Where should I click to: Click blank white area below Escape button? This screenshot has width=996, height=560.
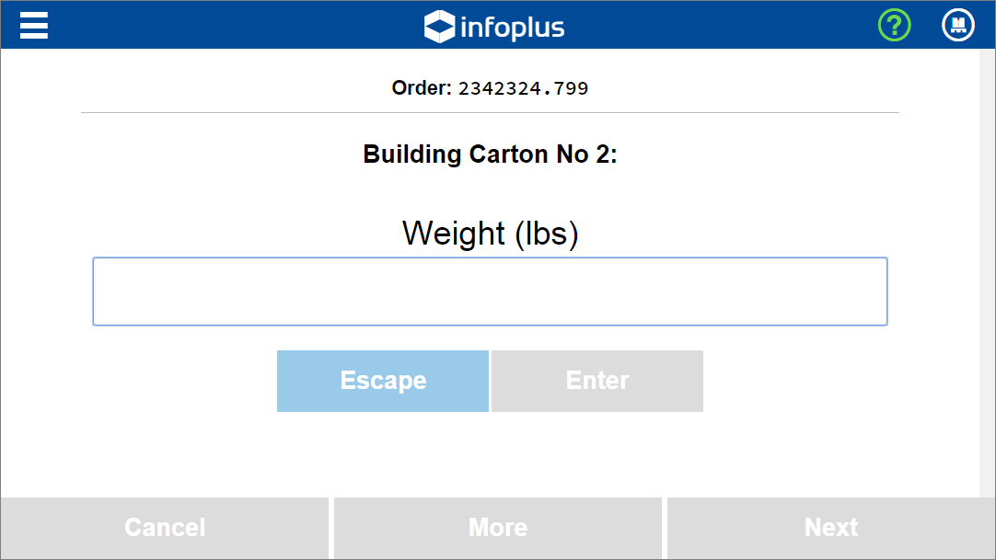tap(383, 453)
